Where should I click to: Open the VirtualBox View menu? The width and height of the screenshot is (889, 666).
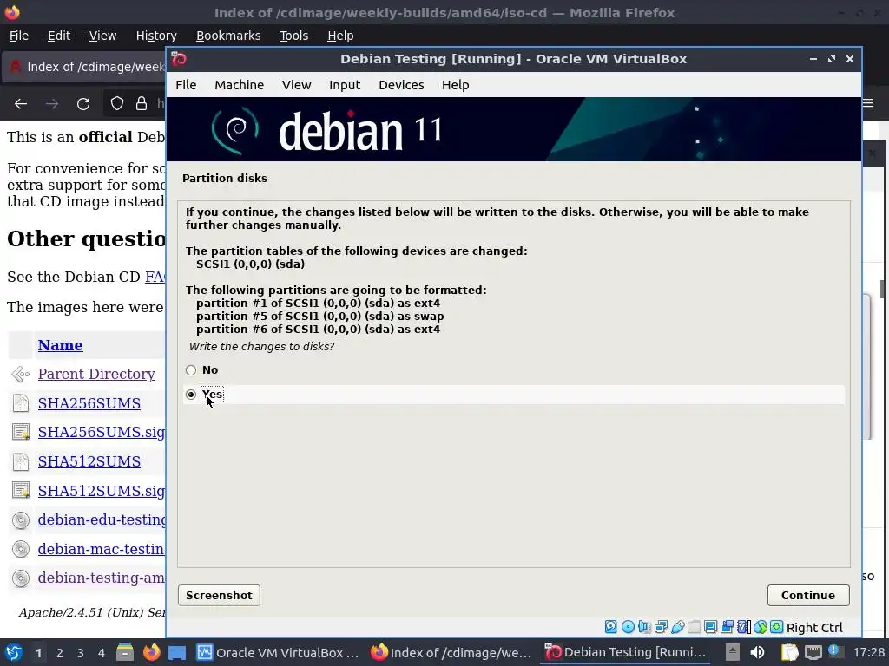click(x=297, y=85)
